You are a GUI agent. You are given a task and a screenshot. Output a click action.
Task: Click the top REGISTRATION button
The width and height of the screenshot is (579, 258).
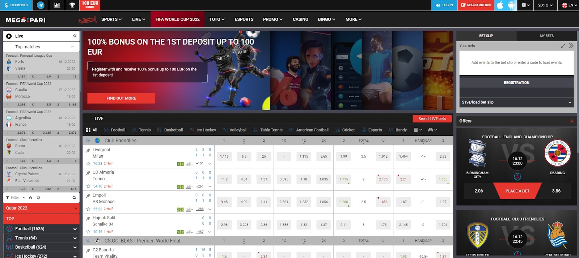476,5
